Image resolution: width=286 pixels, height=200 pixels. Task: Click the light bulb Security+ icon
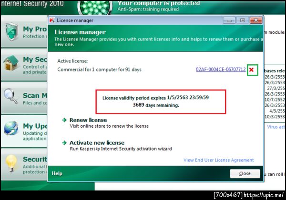[x=11, y=163]
